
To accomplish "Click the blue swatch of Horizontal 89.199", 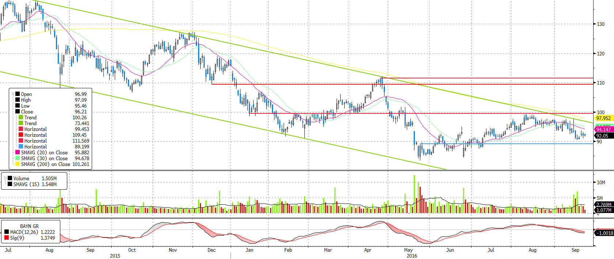I will click(21, 146).
